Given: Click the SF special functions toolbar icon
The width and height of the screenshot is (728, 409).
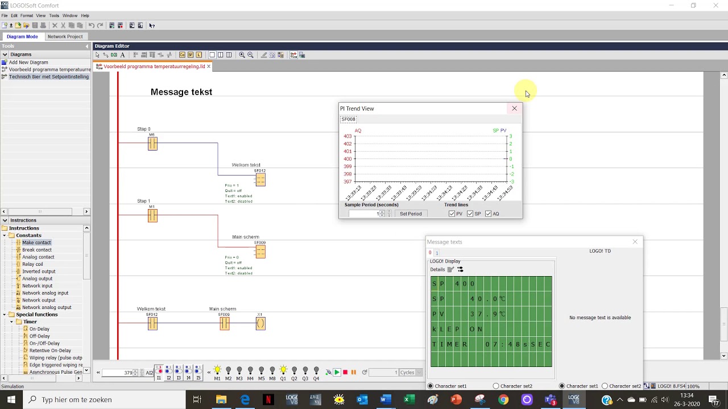Looking at the screenshot, I should point(191,55).
